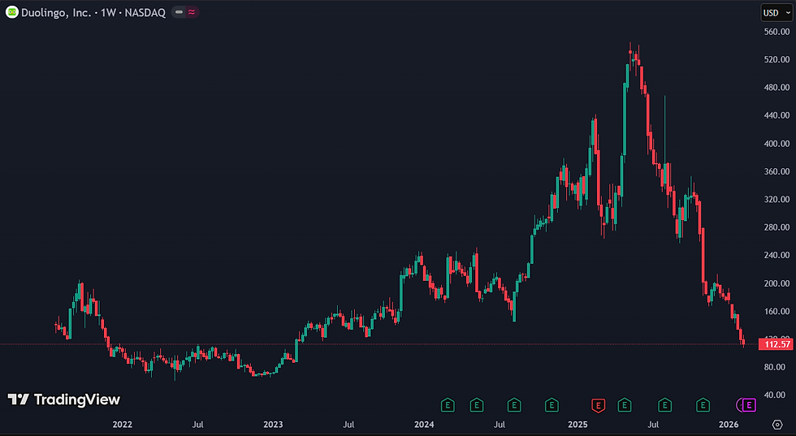796x436 pixels.
Task: Click the red earnings marker
Action: 599,405
